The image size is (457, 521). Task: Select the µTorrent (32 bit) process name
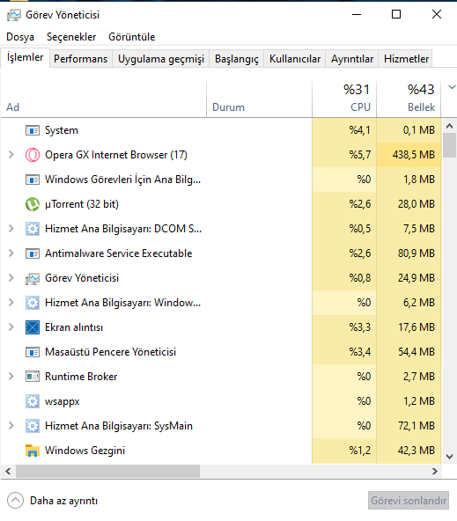[82, 204]
